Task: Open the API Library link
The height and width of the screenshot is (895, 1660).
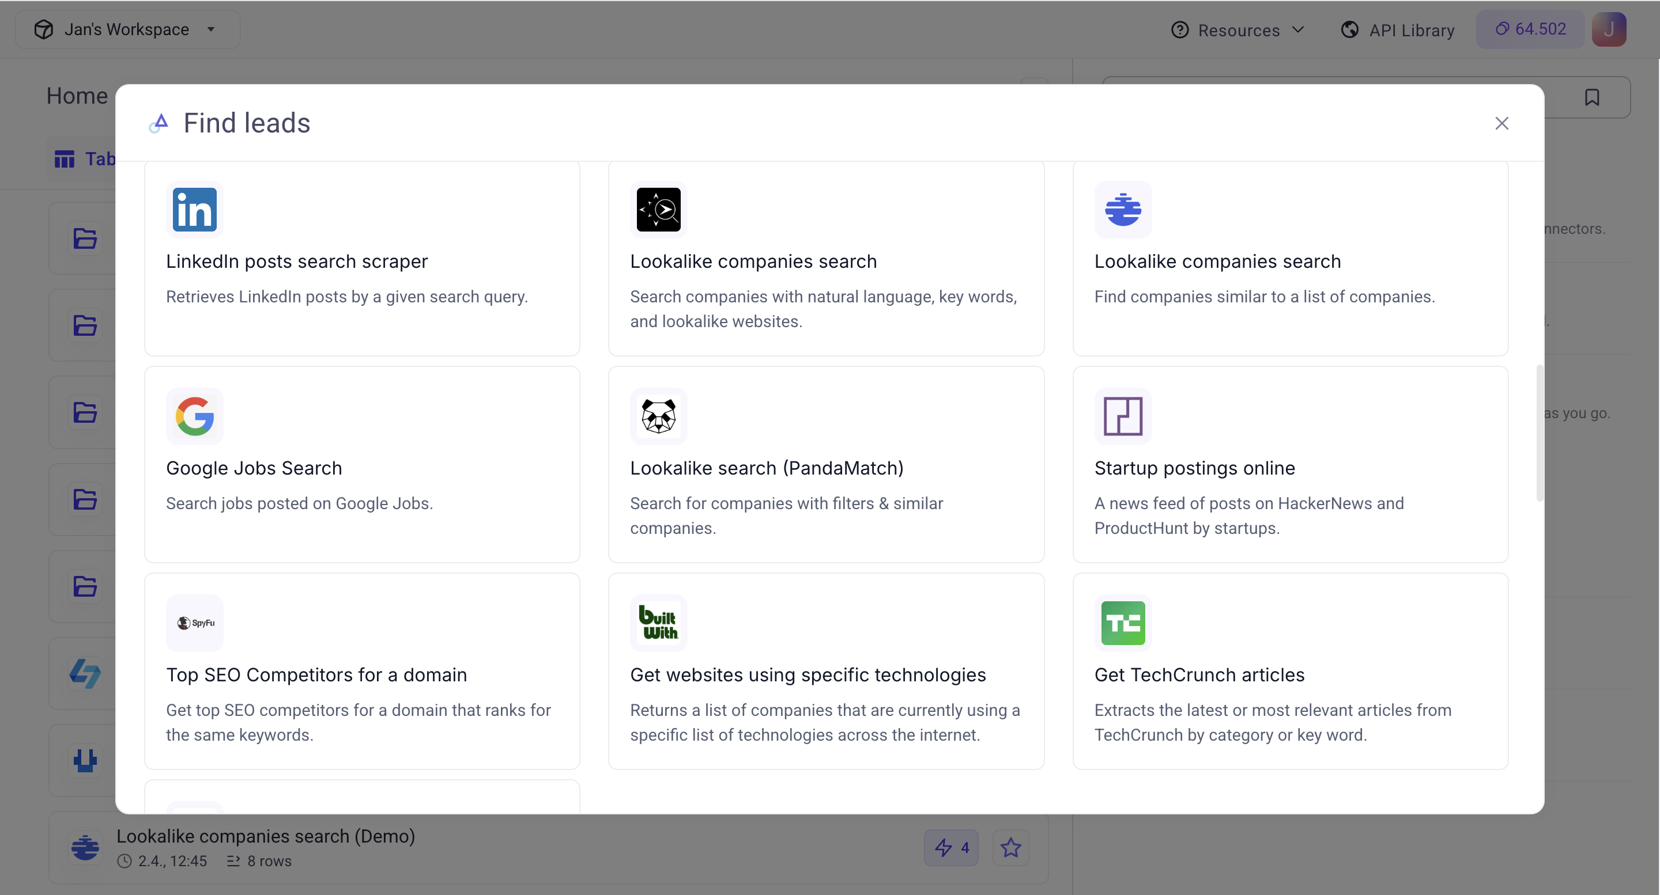Action: coord(1397,29)
